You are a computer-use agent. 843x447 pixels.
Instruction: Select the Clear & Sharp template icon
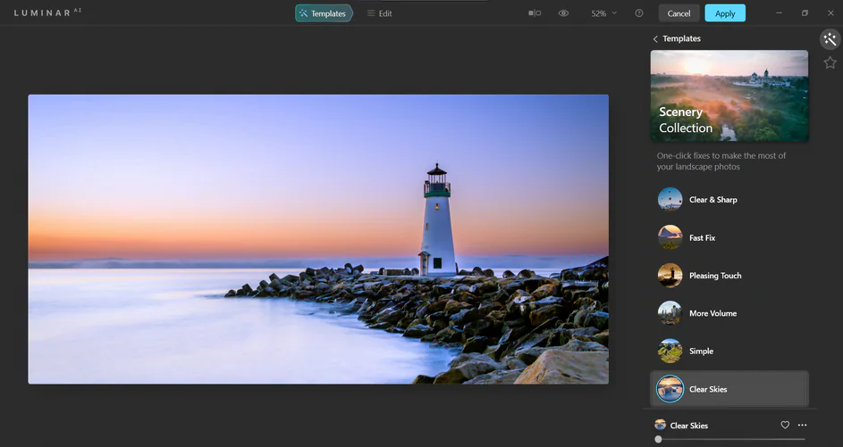[670, 200]
